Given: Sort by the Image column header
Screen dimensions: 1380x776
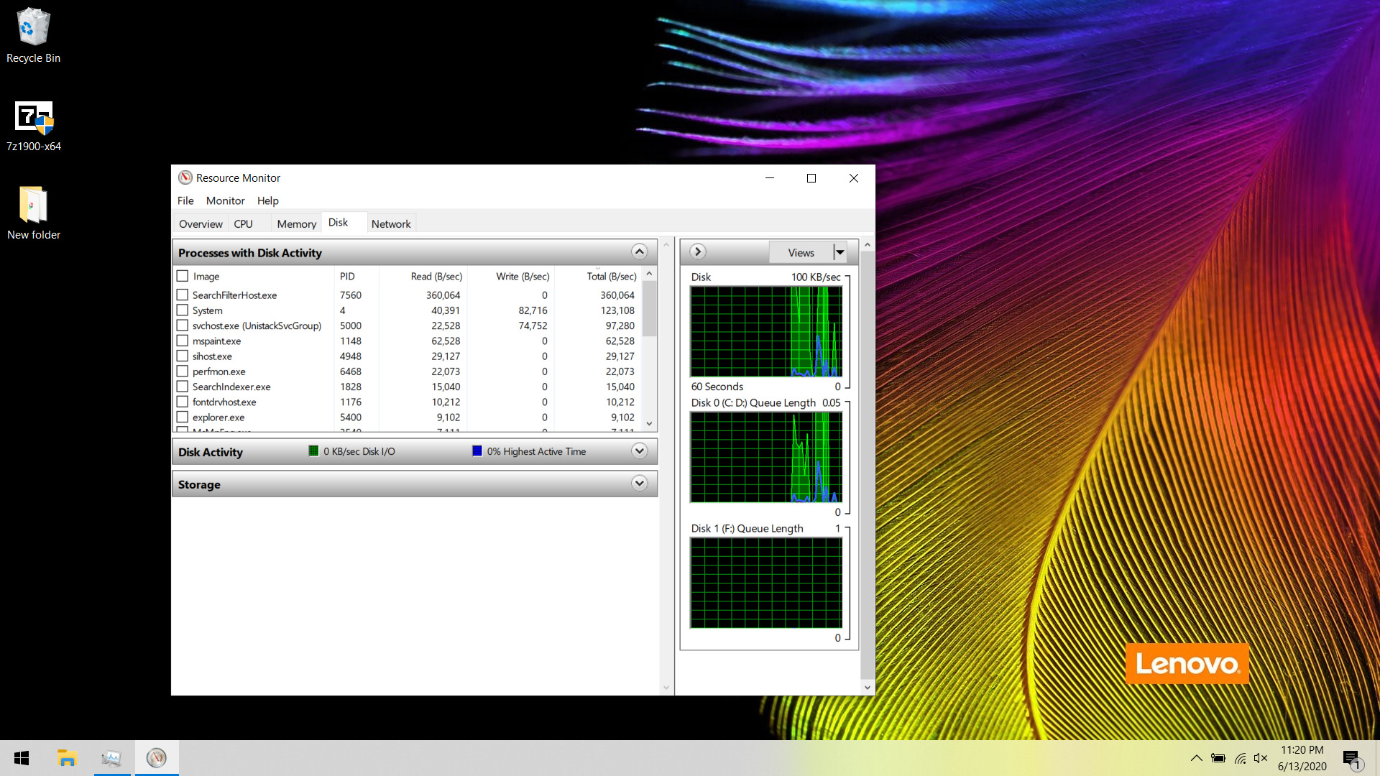Looking at the screenshot, I should tap(206, 277).
